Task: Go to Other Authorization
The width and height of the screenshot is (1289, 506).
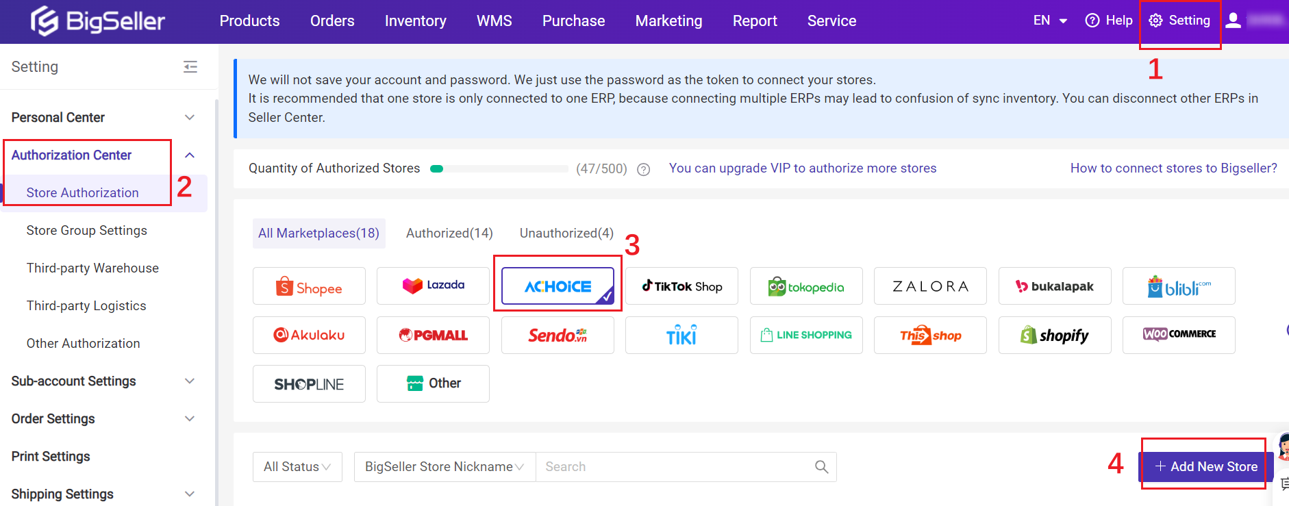Action: tap(83, 344)
